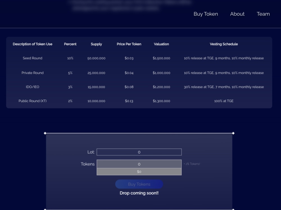Screen dimensions: 281x210
Task: Click the $0.13 price cell
Action: pos(129,101)
